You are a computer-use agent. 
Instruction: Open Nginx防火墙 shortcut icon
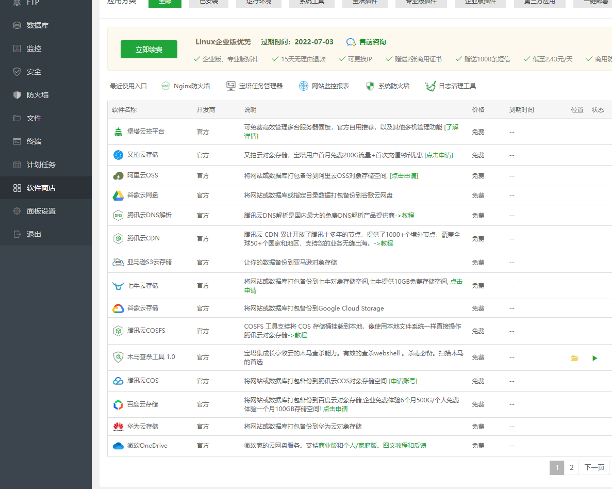pos(166,86)
